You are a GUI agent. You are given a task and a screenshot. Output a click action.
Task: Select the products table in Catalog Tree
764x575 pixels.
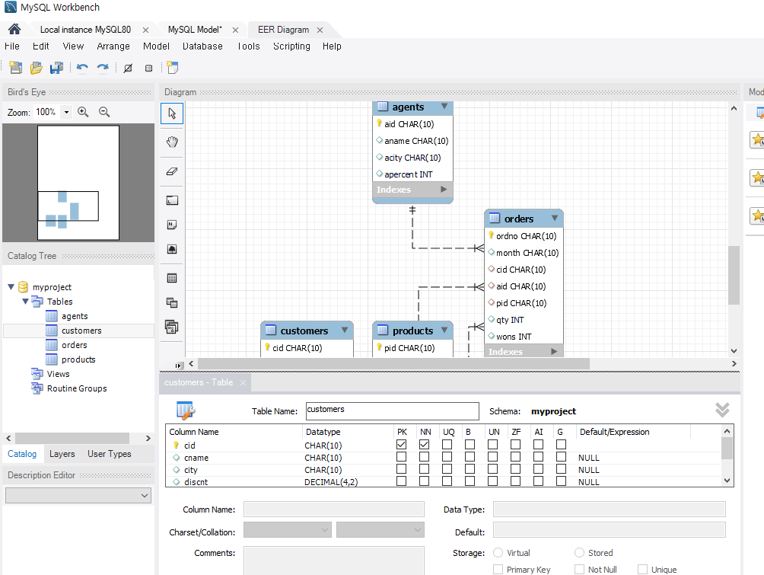(x=78, y=359)
